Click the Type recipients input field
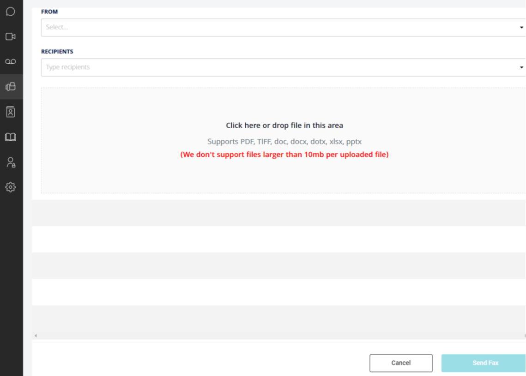Image resolution: width=526 pixels, height=376 pixels. [283, 67]
